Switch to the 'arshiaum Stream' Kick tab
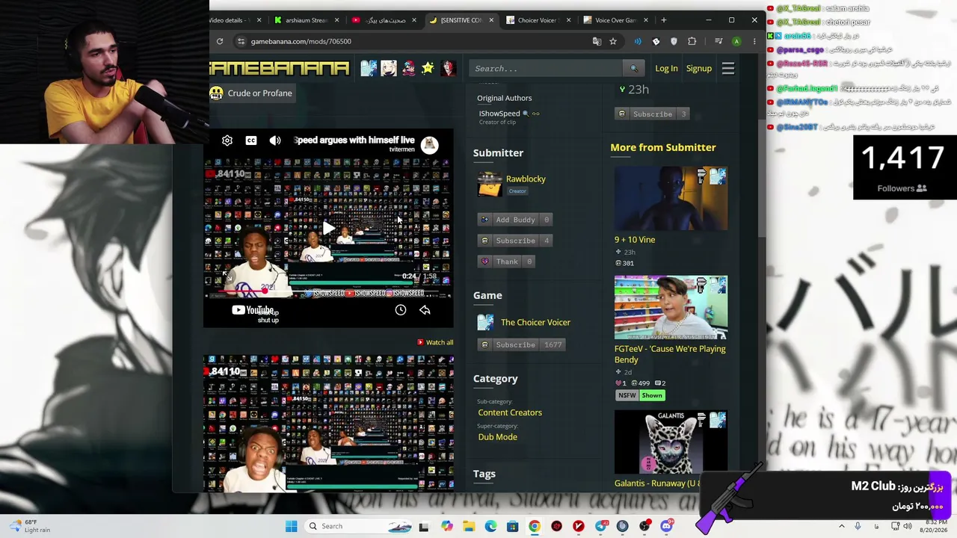This screenshot has width=957, height=538. [307, 20]
